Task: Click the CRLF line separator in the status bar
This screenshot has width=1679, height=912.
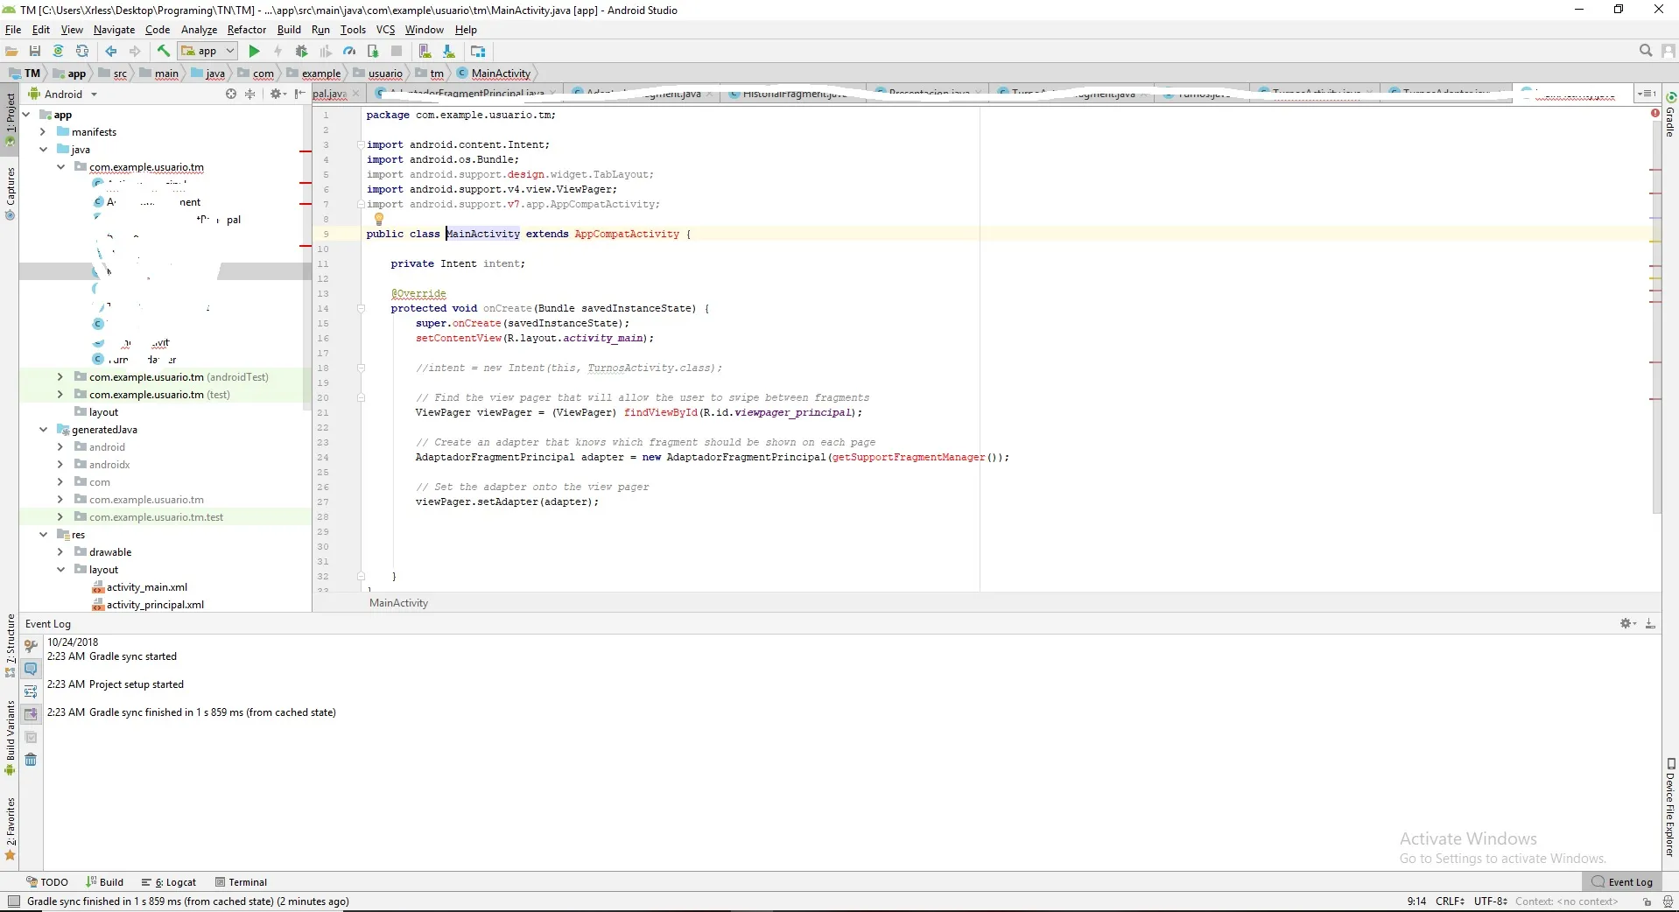Action: 1450,901
